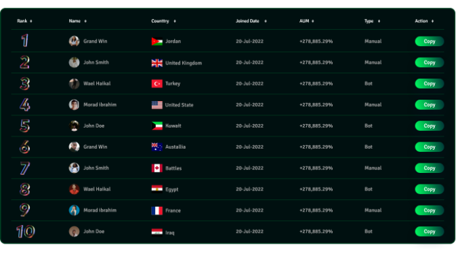Click the United Kingdom flag icon
Image resolution: width=456 pixels, height=255 pixels.
(x=157, y=63)
